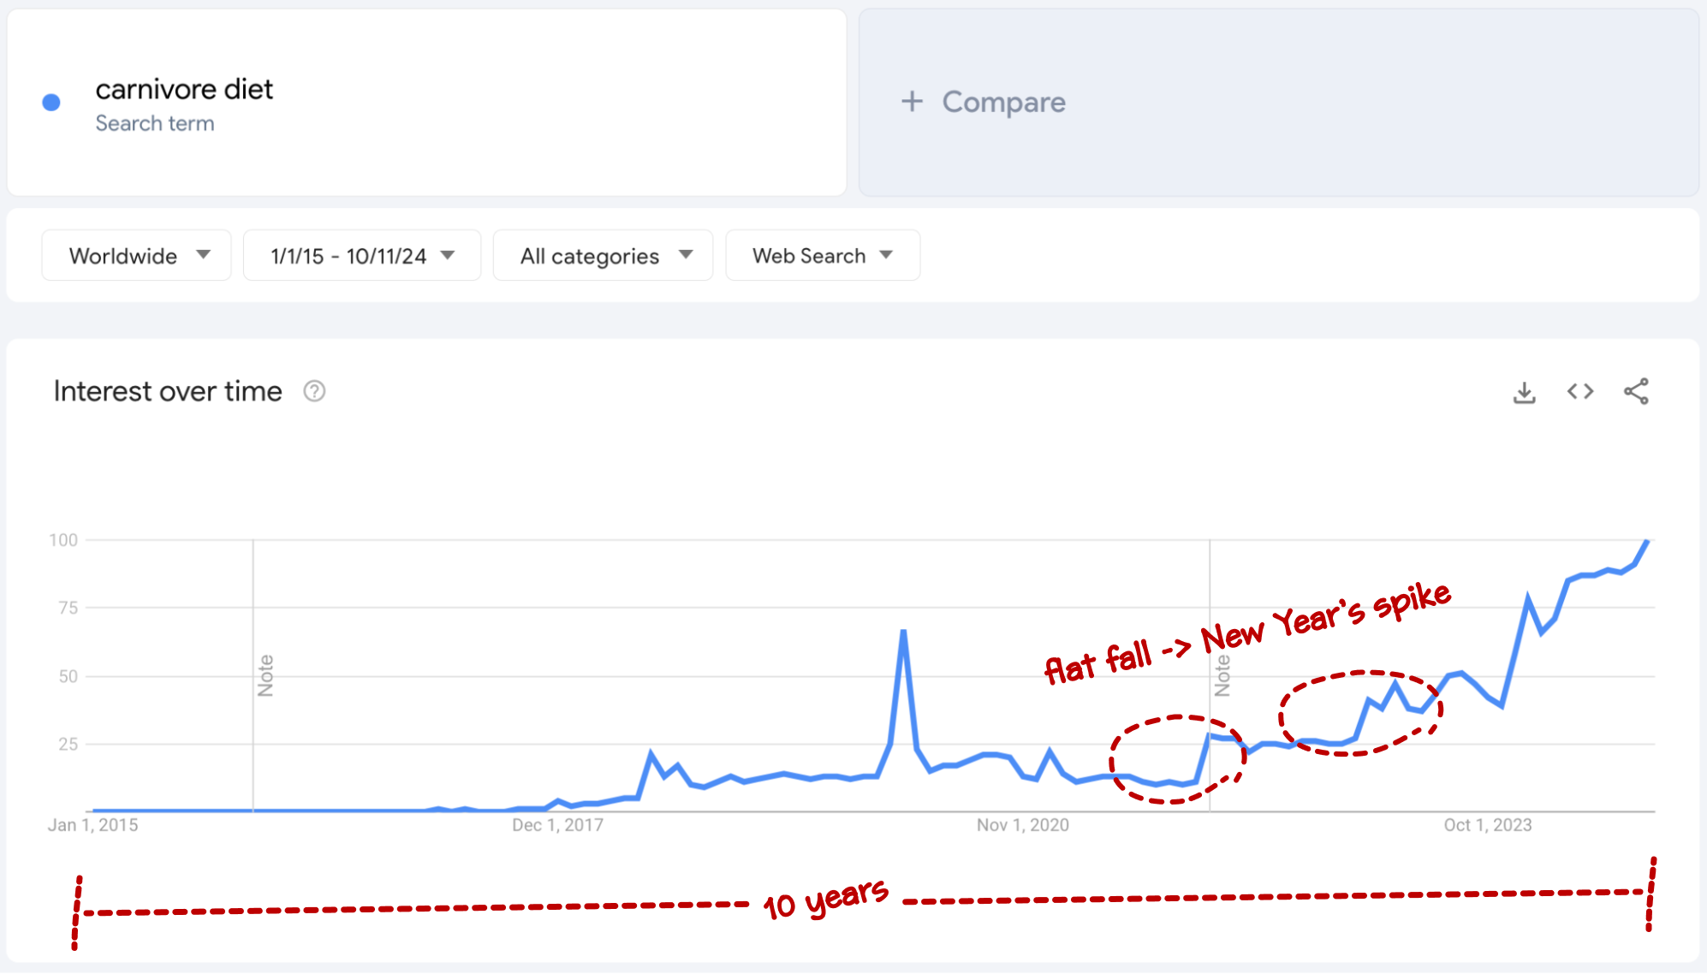1707x974 pixels.
Task: Enable the compare search terms toggle
Action: coord(983,101)
